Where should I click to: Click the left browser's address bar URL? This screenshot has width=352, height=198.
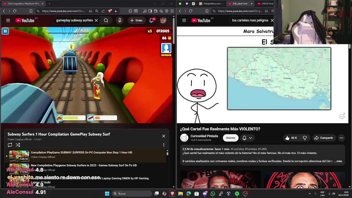[64, 11]
